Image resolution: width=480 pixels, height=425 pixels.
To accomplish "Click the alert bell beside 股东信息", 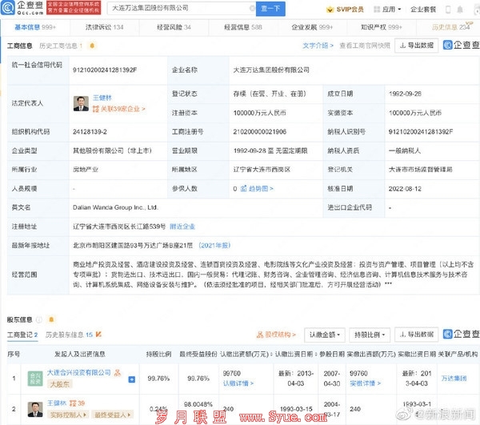I will [51, 320].
